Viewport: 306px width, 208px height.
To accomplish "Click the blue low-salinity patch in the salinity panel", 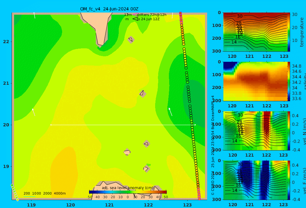I will point(229,66).
